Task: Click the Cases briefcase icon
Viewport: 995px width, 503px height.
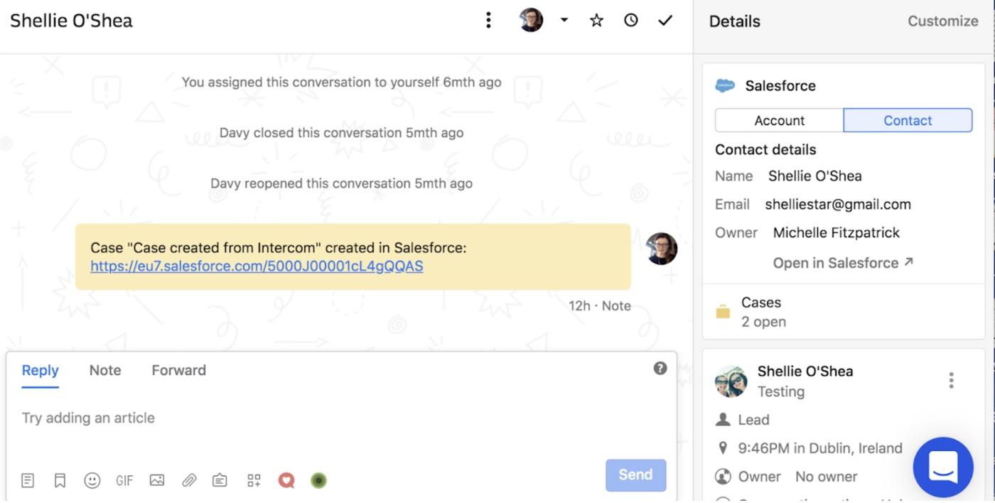Action: pos(723,312)
